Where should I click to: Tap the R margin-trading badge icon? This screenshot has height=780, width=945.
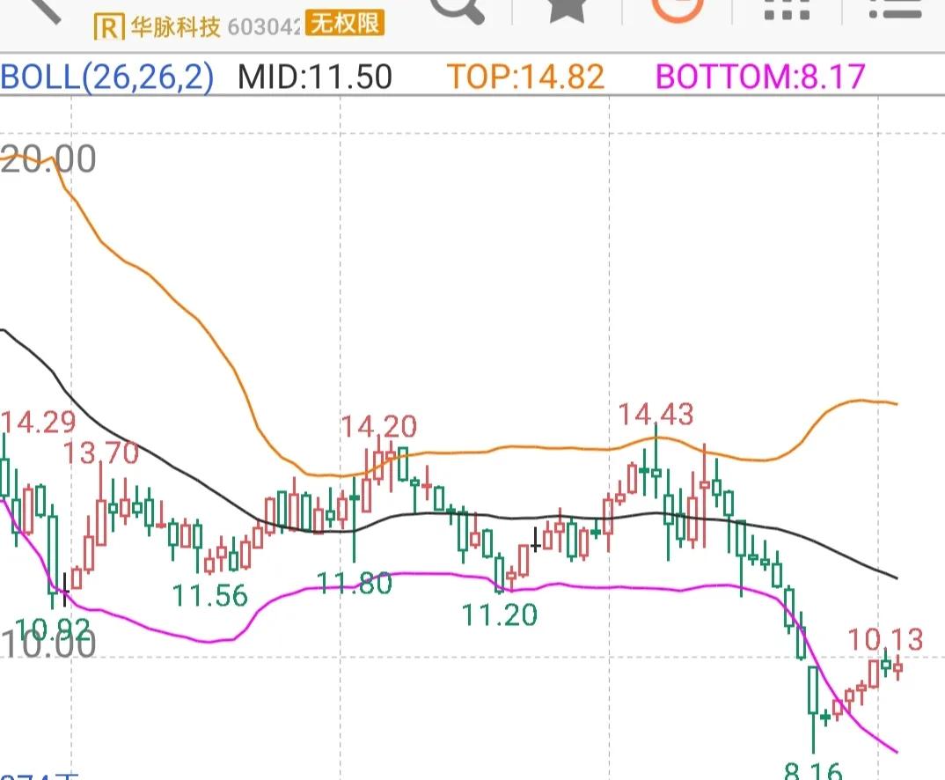pyautogui.click(x=109, y=27)
